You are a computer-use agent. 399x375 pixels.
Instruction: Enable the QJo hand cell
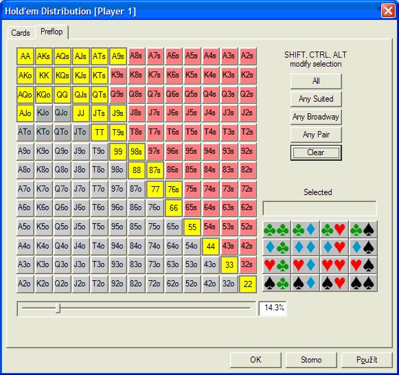click(62, 113)
